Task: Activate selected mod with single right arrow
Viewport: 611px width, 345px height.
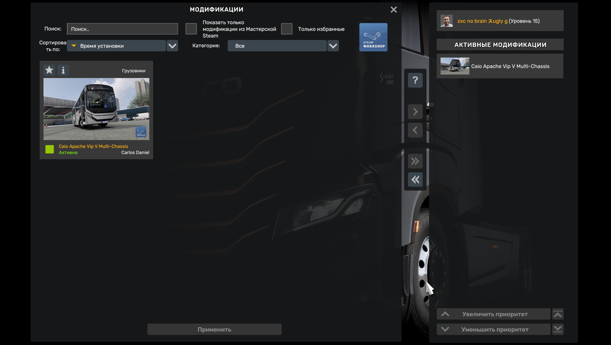Action: coord(415,112)
